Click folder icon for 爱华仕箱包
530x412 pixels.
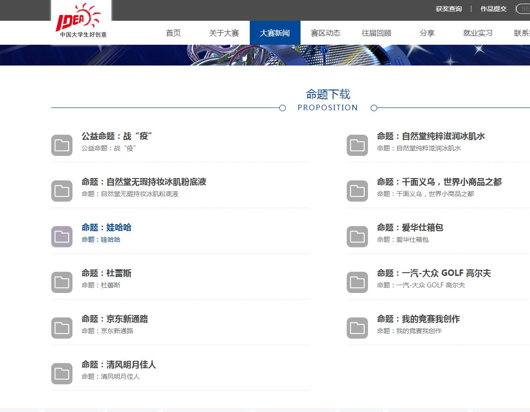(x=357, y=237)
